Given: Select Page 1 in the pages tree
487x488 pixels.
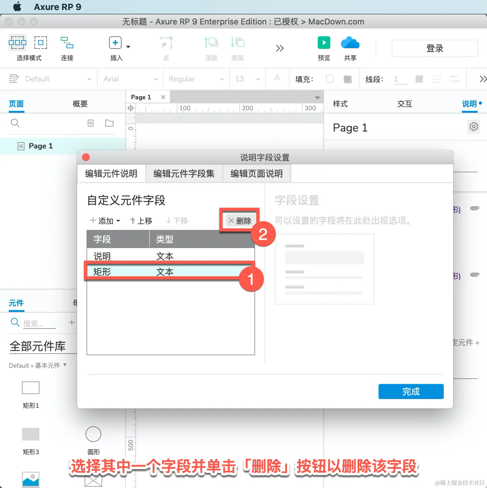Looking at the screenshot, I should [x=63, y=146].
